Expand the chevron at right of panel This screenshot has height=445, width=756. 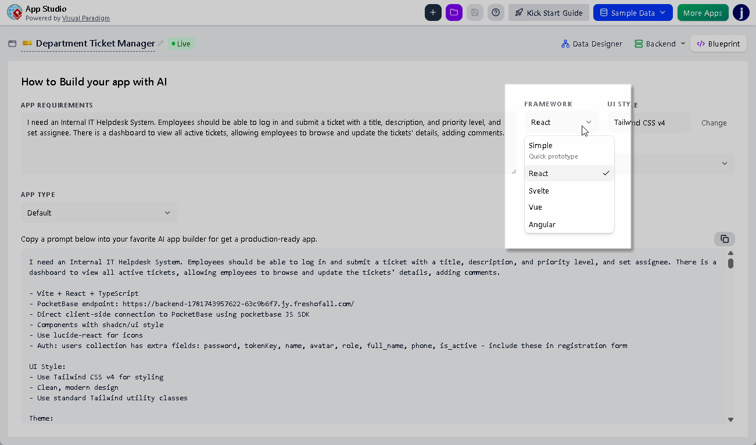(x=725, y=163)
